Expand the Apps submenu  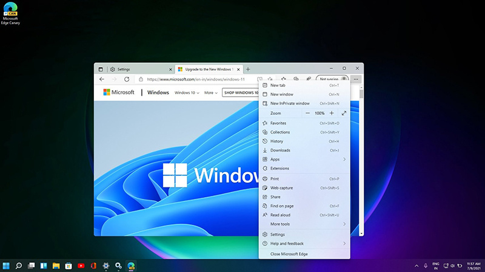click(x=304, y=159)
